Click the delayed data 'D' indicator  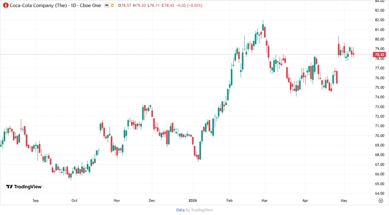(x=112, y=5)
